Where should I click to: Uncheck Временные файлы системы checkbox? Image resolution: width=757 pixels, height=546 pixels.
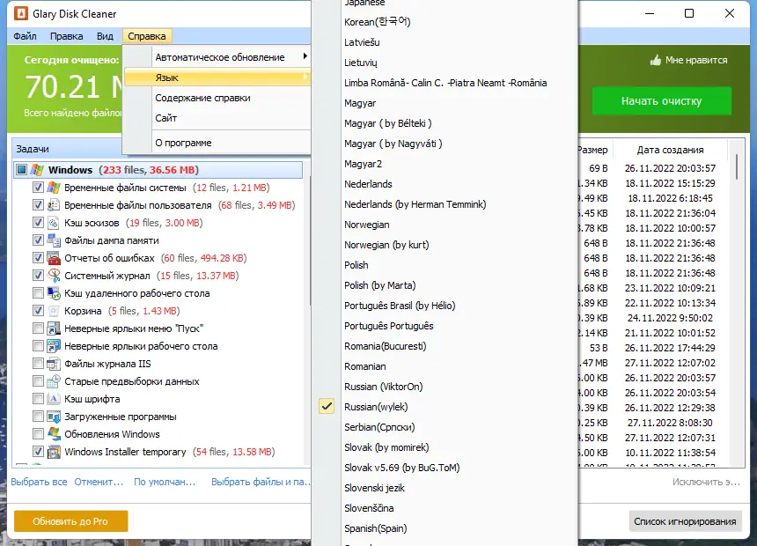coord(38,188)
